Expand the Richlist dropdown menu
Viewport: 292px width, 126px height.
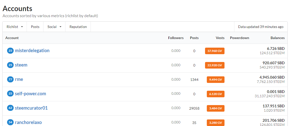(15, 27)
